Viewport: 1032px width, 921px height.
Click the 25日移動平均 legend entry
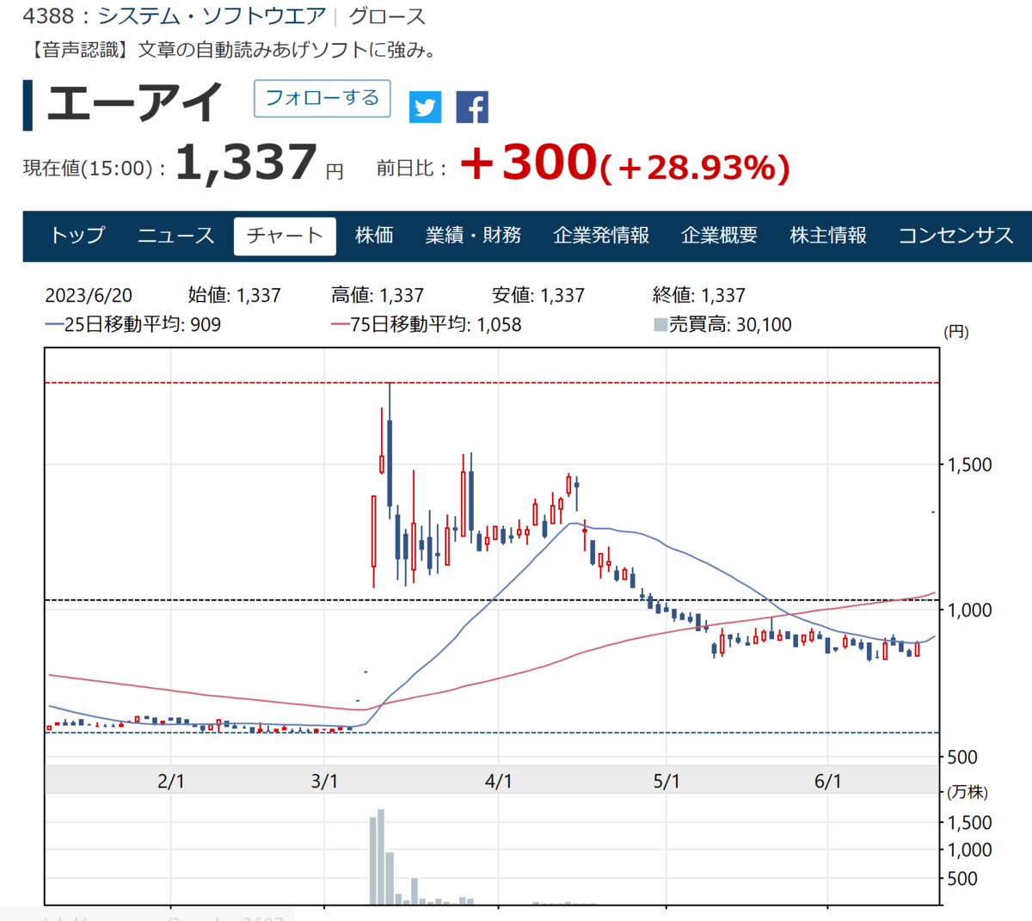pyautogui.click(x=133, y=324)
